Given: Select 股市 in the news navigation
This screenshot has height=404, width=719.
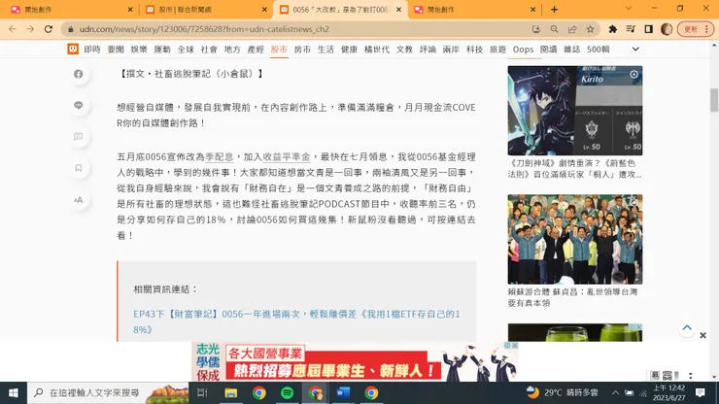Looking at the screenshot, I should pyautogui.click(x=279, y=50).
